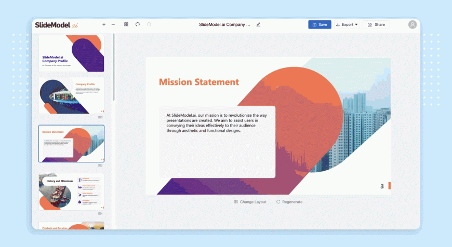Click the slide number icon under slide 4 thumbnail
Screen dimensions: 452x247
coord(100,214)
